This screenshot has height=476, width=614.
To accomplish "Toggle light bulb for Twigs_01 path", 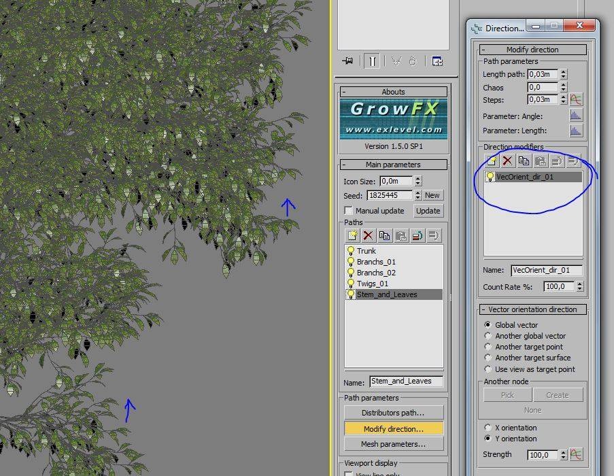I will tap(351, 284).
